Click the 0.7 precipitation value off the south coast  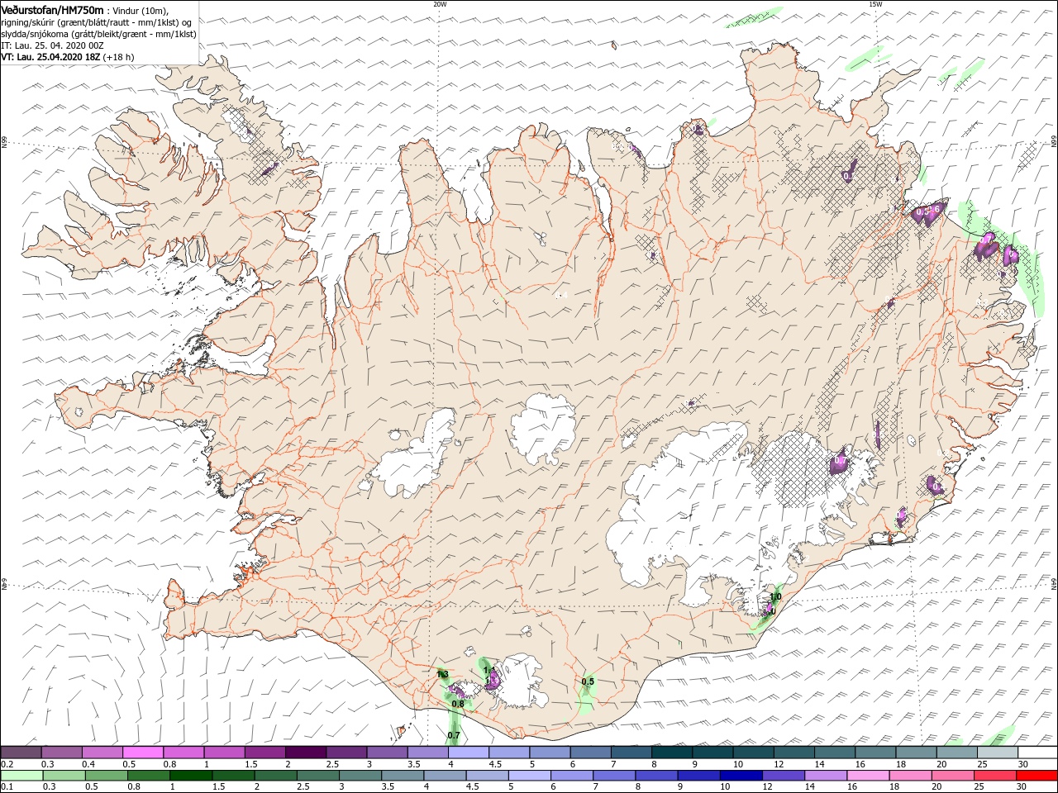pos(454,735)
